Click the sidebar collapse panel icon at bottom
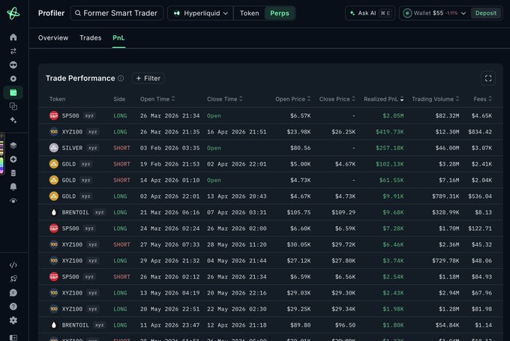The height and width of the screenshot is (341, 510). (13, 337)
